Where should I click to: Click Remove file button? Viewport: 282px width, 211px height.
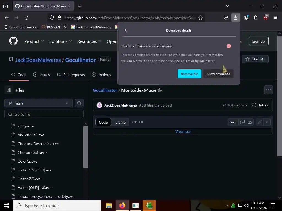(x=189, y=74)
